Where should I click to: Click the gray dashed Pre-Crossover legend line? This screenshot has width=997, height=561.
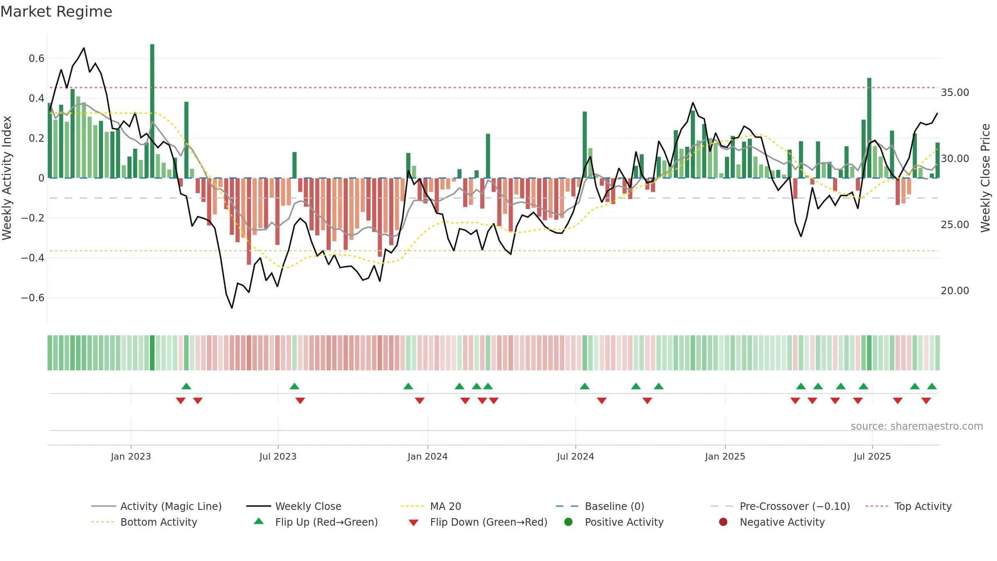pyautogui.click(x=723, y=506)
